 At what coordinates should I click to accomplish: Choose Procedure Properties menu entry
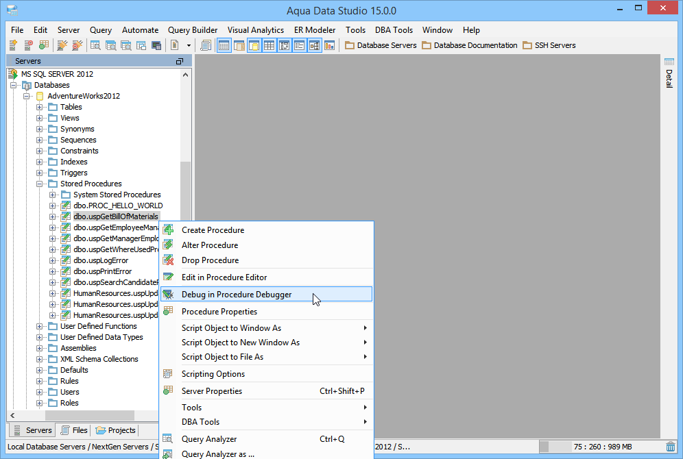click(267, 312)
